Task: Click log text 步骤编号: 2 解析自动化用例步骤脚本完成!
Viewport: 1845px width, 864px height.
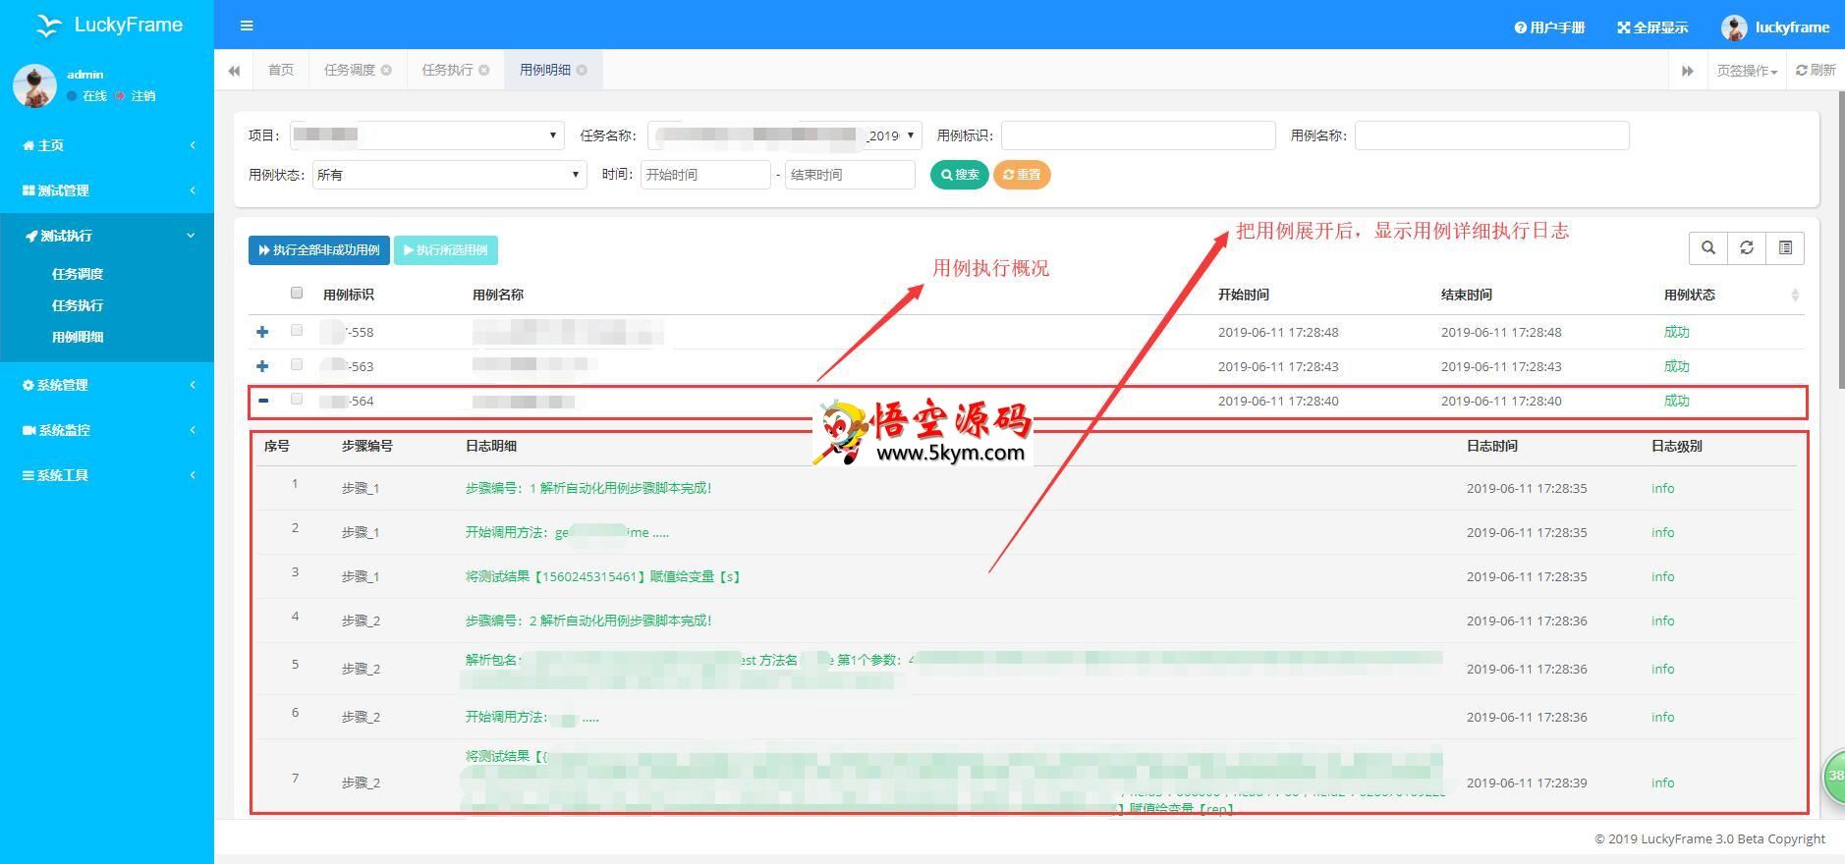Action: [x=588, y=621]
